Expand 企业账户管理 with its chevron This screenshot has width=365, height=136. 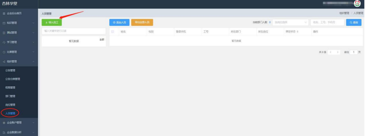pos(33,123)
